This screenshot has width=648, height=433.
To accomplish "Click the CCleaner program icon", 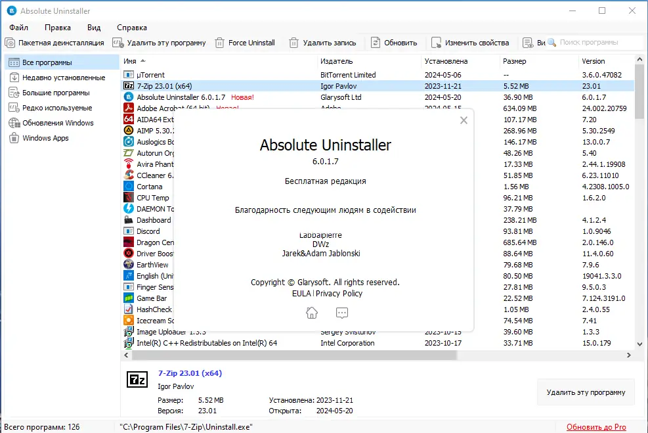I will (x=129, y=175).
